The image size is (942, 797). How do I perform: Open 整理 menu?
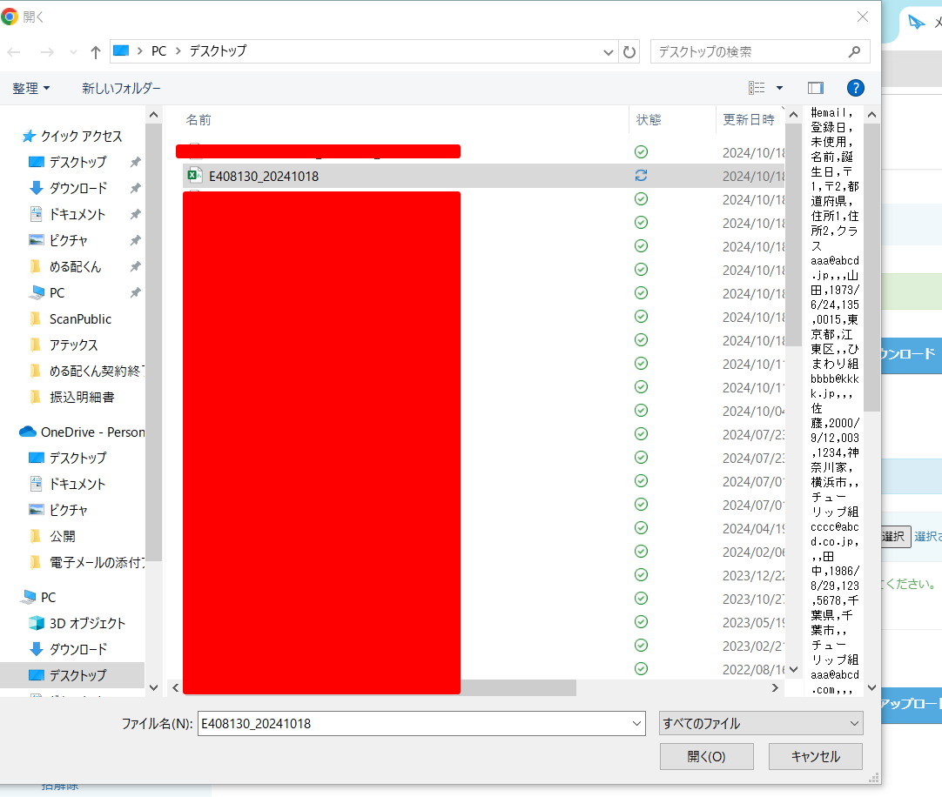(30, 89)
